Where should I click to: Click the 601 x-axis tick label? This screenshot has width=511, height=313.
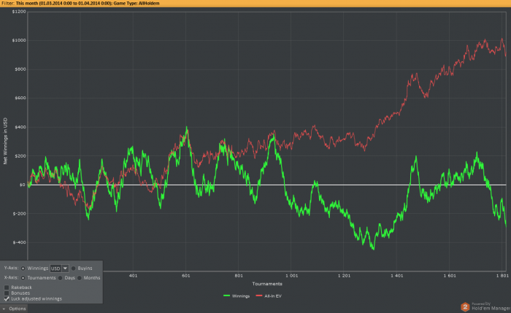185,276
